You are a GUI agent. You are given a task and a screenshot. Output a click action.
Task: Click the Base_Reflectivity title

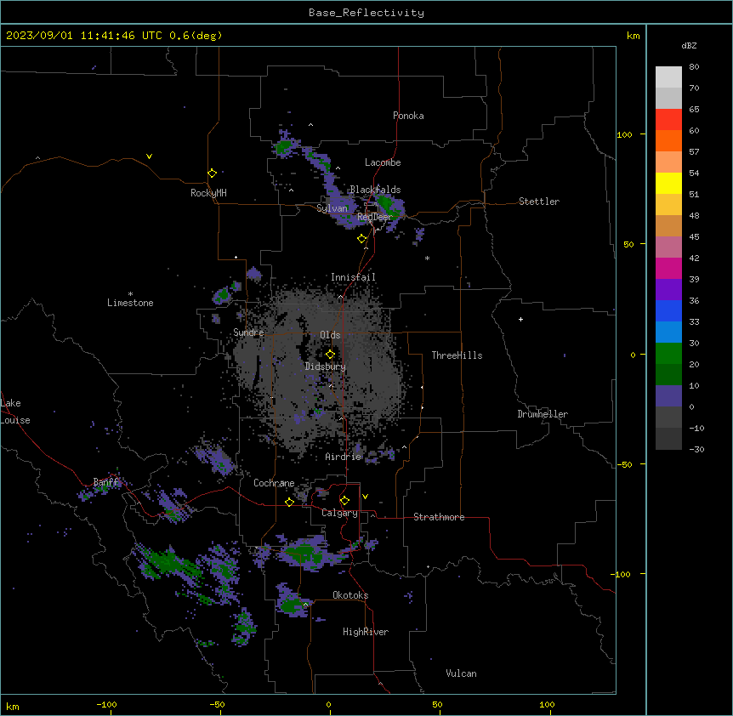pos(366,13)
